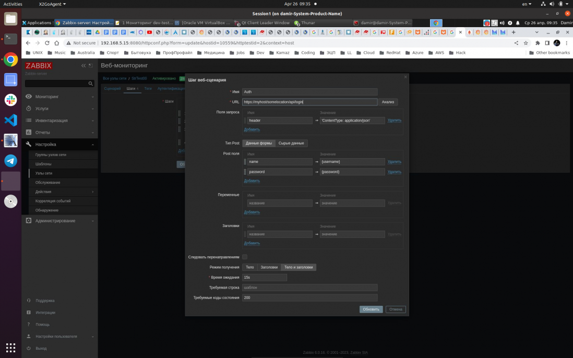
Task: Select Сырые данные as the Post type
Action: coord(291,143)
